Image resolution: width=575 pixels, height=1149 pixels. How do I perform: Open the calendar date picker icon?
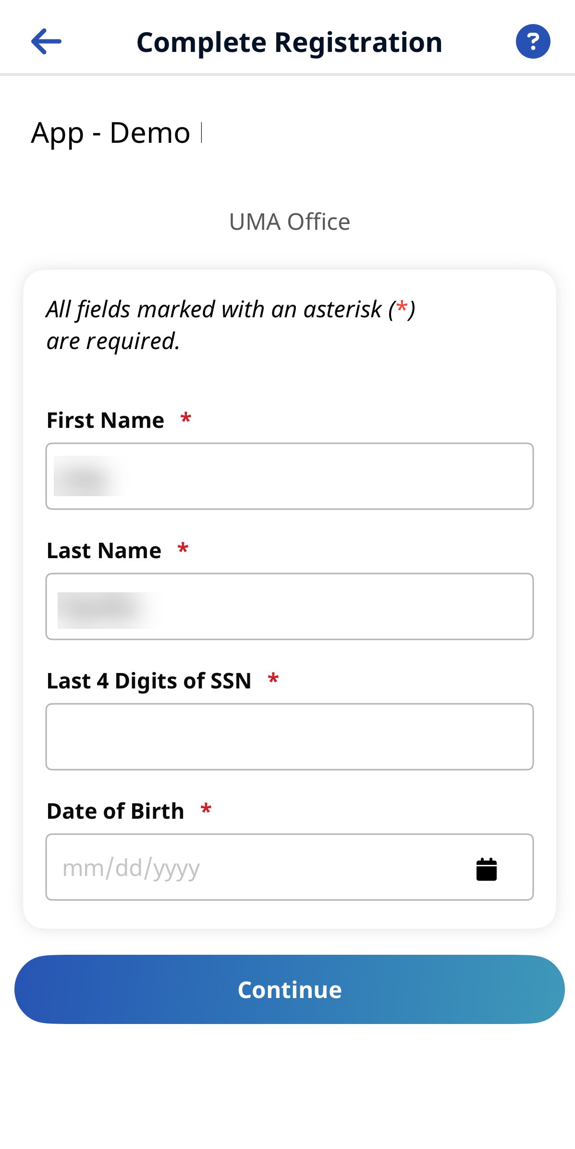pyautogui.click(x=486, y=869)
